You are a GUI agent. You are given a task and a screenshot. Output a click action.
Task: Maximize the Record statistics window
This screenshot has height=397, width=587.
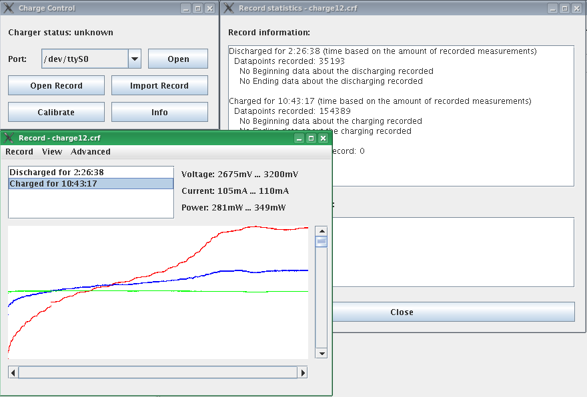[564, 8]
